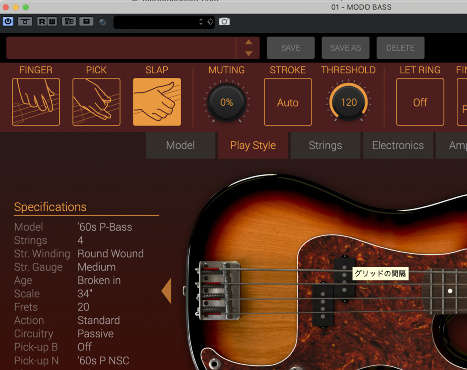The height and width of the screenshot is (370, 467).
Task: Click the DELETE preset button
Action: coord(400,48)
